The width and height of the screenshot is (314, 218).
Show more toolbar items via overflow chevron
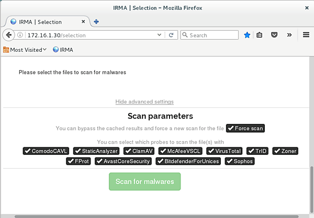289,35
